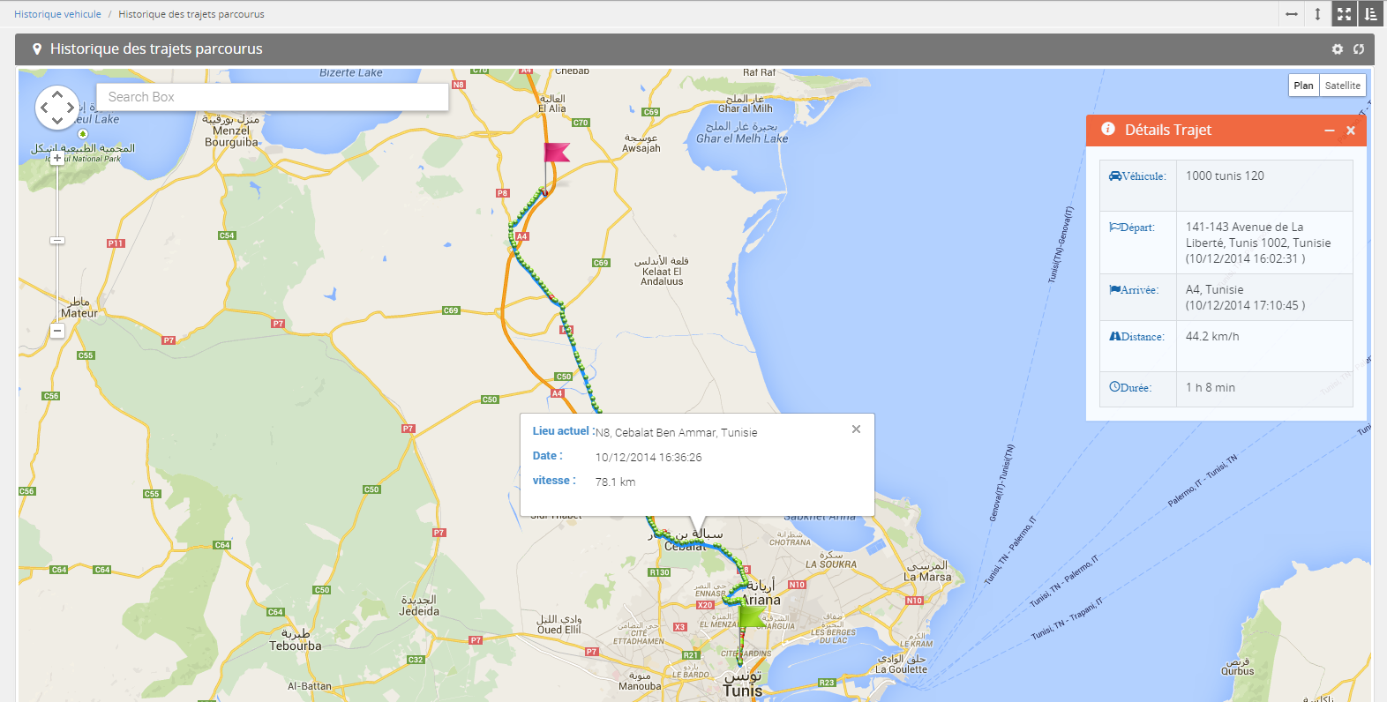Switch map to Satellite view
Viewport: 1387px width, 702px height.
[1342, 86]
